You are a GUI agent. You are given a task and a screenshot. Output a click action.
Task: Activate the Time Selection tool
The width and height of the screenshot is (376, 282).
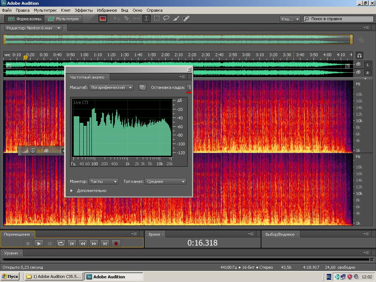click(x=147, y=19)
